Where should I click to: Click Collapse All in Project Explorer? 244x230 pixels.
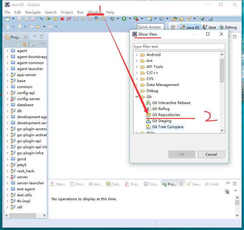point(18,45)
